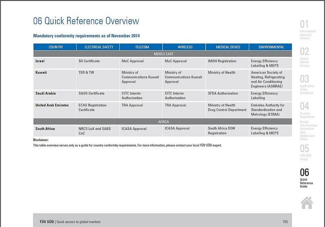
Task: Click Kuwait's telecom Ministry of Communications cell
Action: (141, 79)
